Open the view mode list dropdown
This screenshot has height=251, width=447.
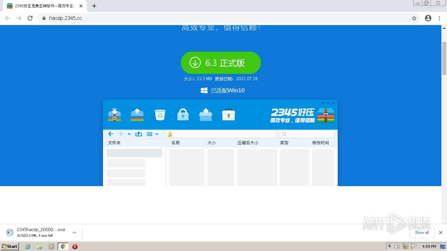click(152, 134)
